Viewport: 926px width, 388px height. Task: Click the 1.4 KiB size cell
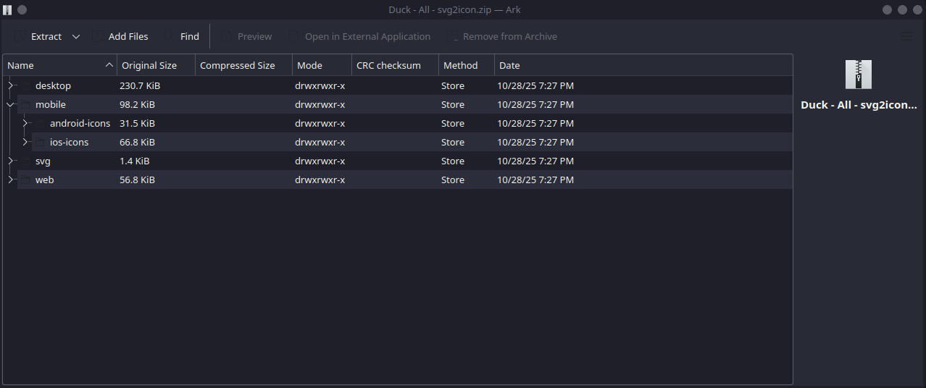click(134, 161)
